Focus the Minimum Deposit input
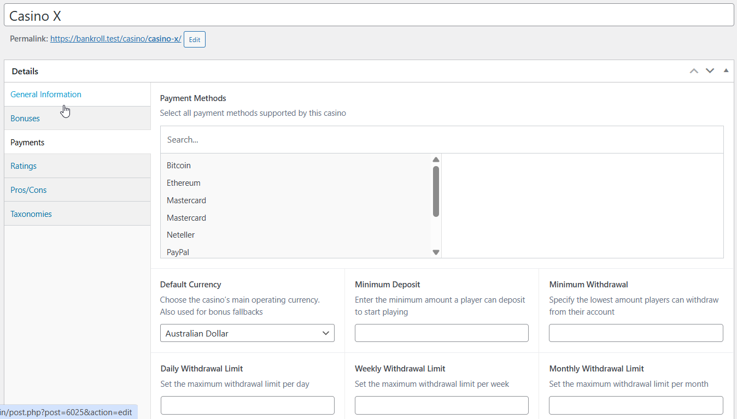This screenshot has height=419, width=737. click(441, 333)
